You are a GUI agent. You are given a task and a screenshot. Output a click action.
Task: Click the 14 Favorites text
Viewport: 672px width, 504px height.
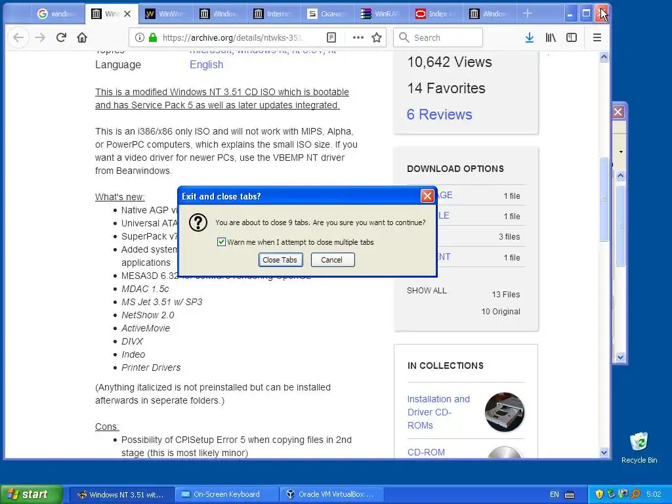[x=446, y=89]
